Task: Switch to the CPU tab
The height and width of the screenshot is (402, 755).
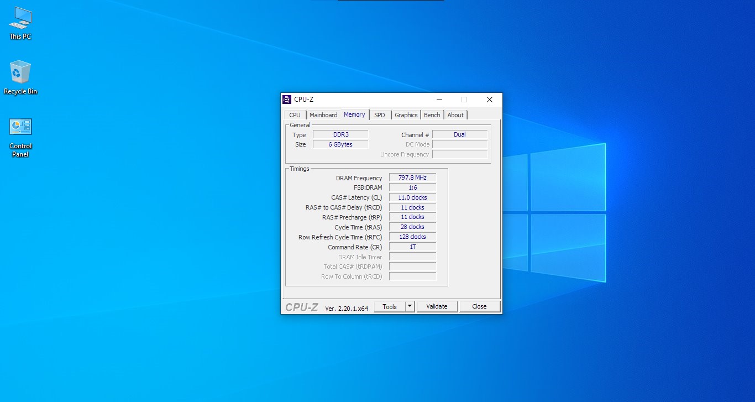Action: click(295, 115)
